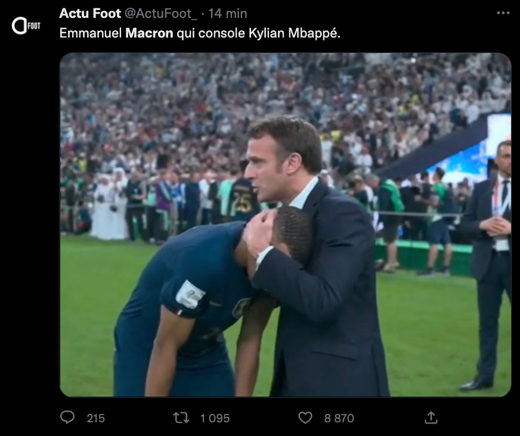Select the 215 replies count

[x=95, y=419]
